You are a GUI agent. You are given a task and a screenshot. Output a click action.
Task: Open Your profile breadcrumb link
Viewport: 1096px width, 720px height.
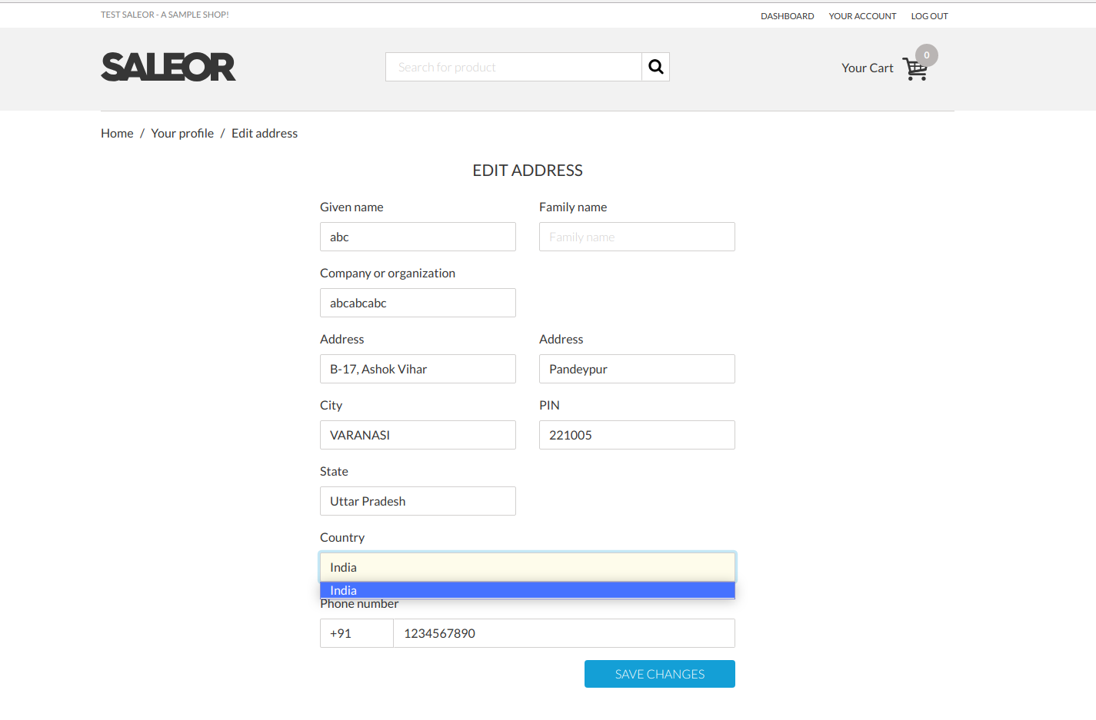click(x=182, y=133)
